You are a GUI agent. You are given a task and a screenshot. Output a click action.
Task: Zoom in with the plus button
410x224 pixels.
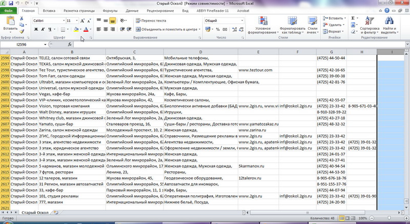pyautogui.click(x=406, y=218)
